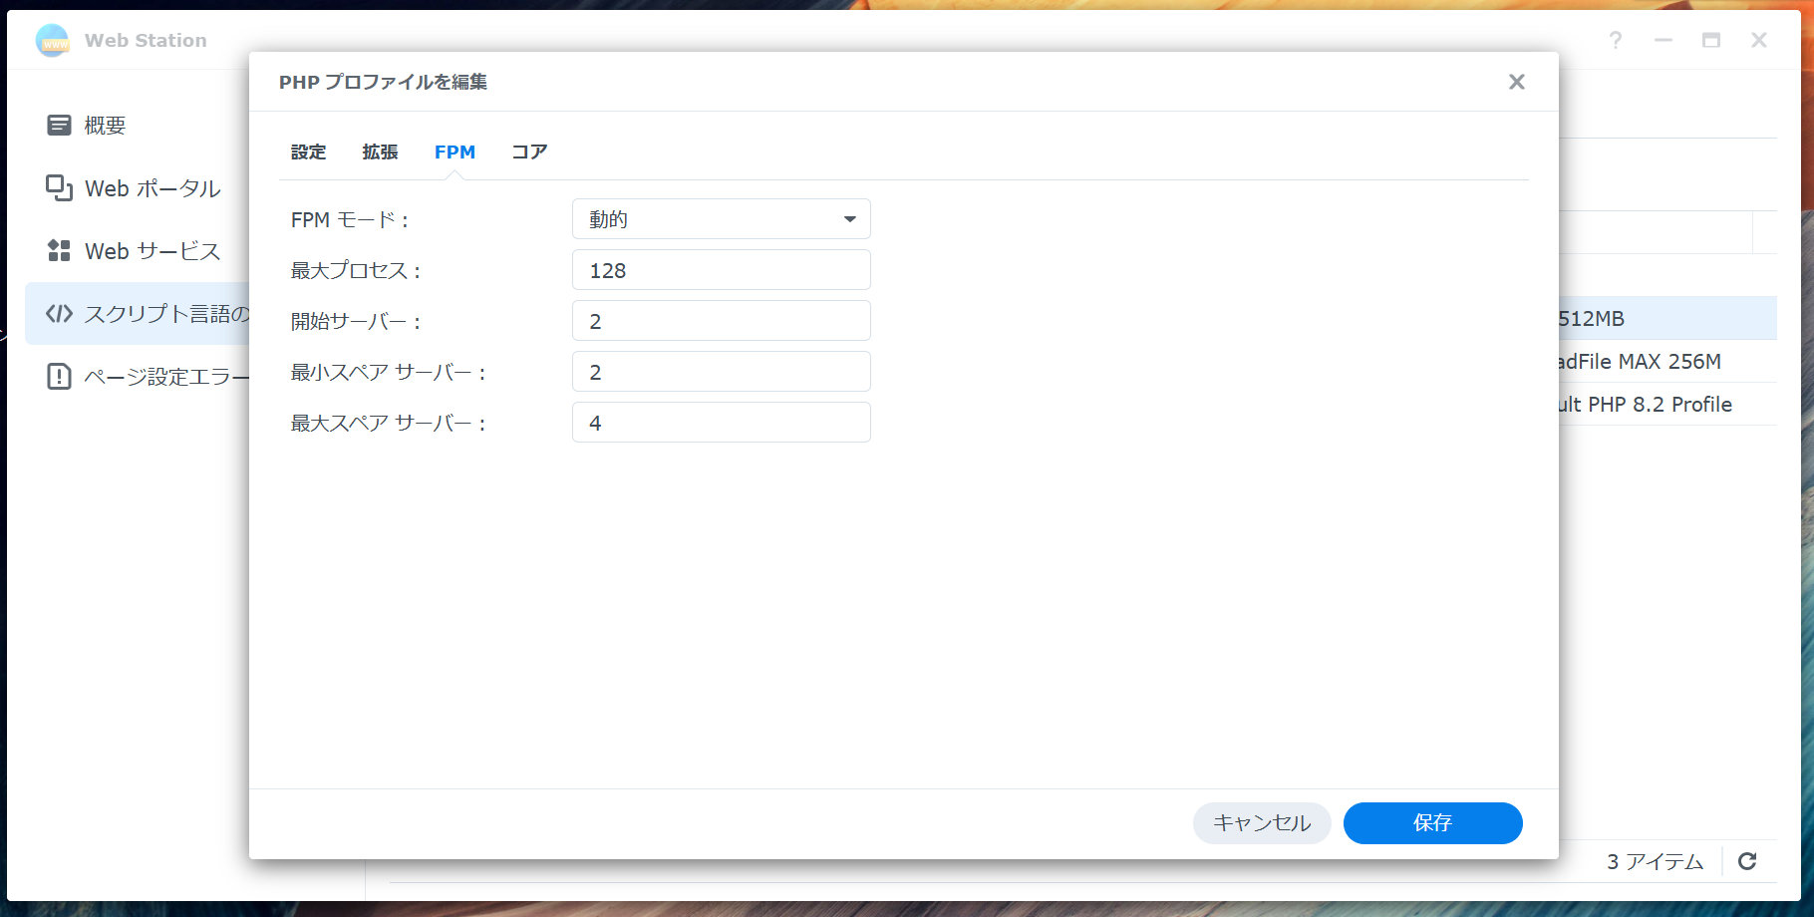
Task: Focus the 最大スペア サーバー field showing 4
Action: [x=721, y=423]
